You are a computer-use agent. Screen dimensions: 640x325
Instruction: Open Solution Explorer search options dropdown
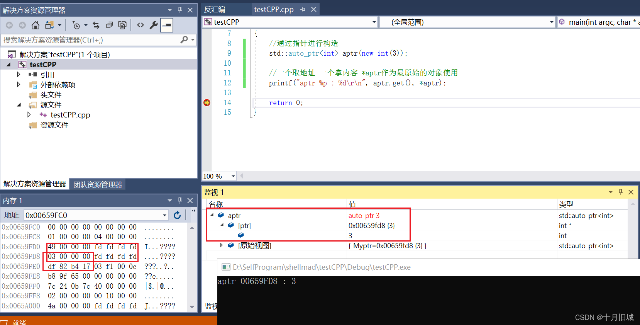[193, 40]
